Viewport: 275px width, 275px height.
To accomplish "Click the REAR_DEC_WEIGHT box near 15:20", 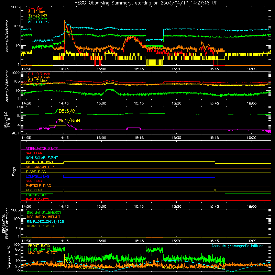I will tap(154, 235).
